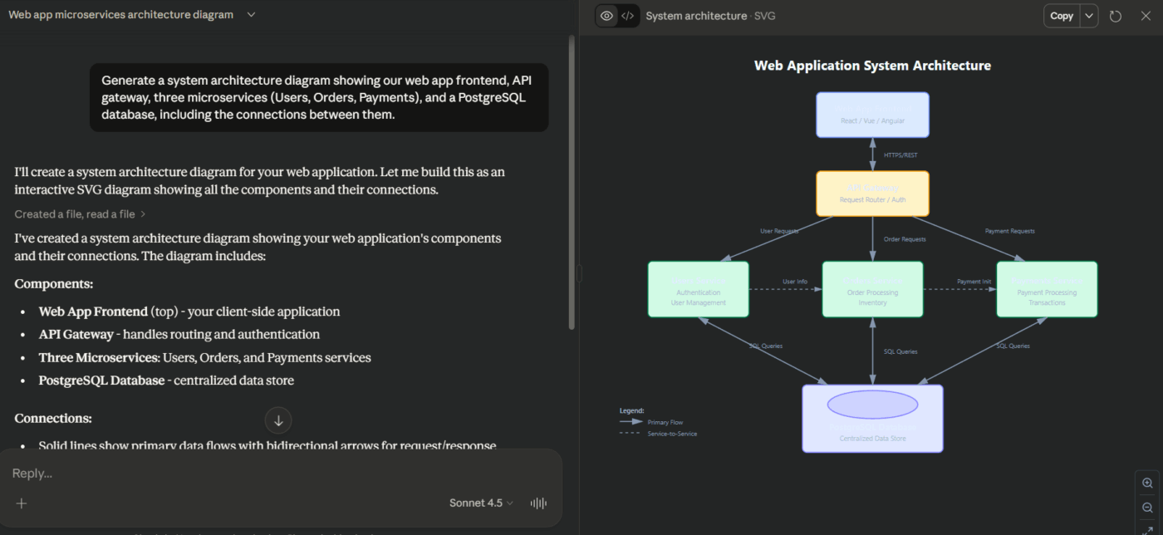1163x535 pixels.
Task: Click the Copy button
Action: [x=1061, y=16]
